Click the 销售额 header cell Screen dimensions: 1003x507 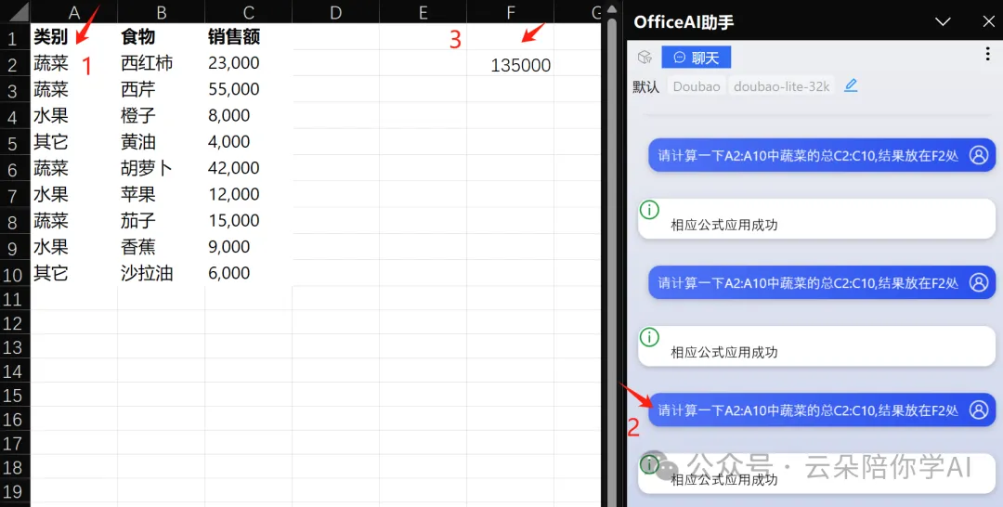(x=249, y=37)
